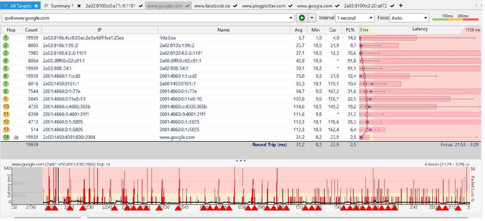Sort by the Hop column header
The image size is (485, 221).
(x=11, y=30)
